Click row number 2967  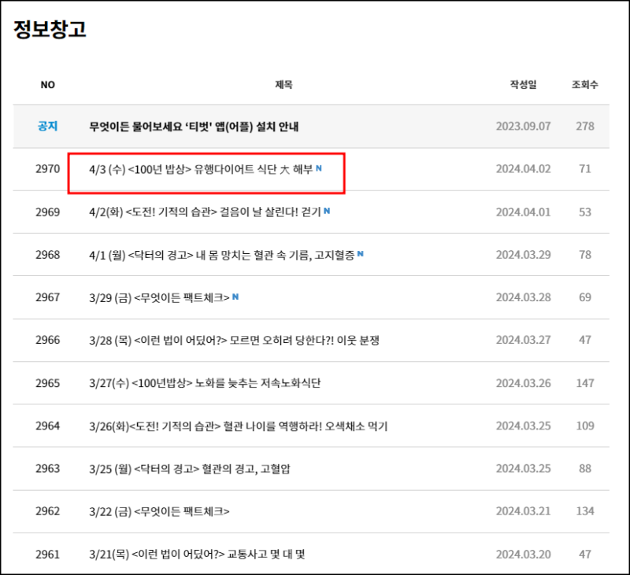click(48, 297)
